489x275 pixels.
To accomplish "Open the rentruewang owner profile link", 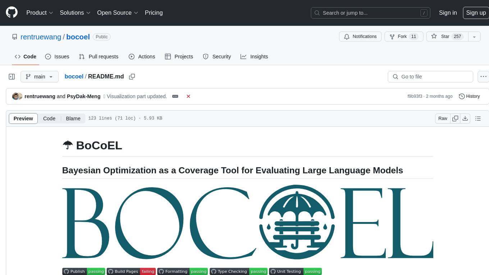I will point(41,37).
